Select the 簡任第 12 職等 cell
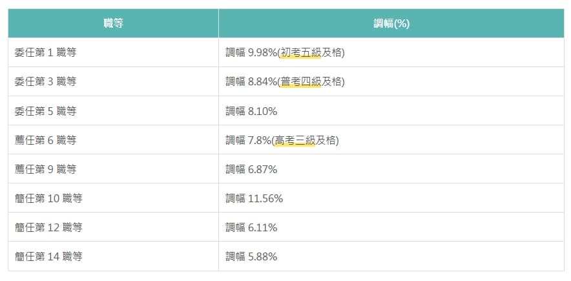 [113, 227]
